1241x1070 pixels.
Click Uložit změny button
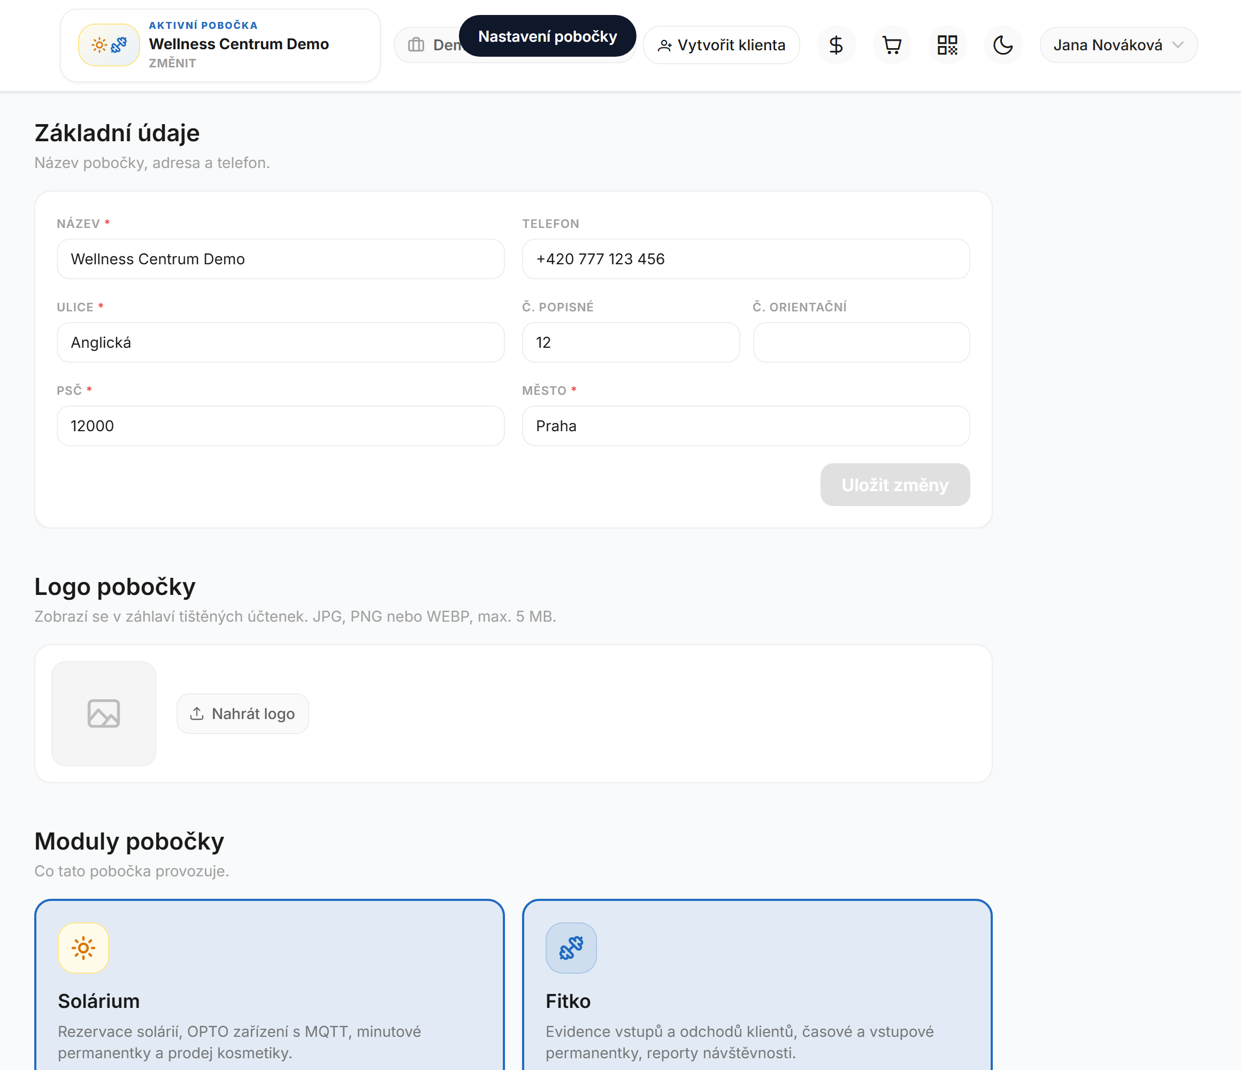point(895,485)
